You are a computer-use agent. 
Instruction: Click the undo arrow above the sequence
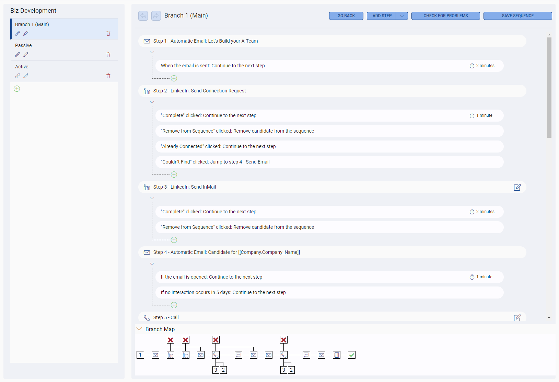[x=143, y=15]
